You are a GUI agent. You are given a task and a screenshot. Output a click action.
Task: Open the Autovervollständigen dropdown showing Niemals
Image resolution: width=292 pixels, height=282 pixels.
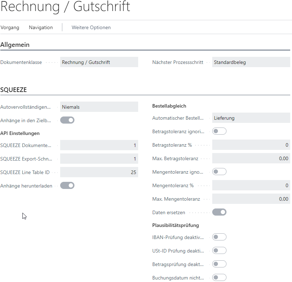click(99, 107)
